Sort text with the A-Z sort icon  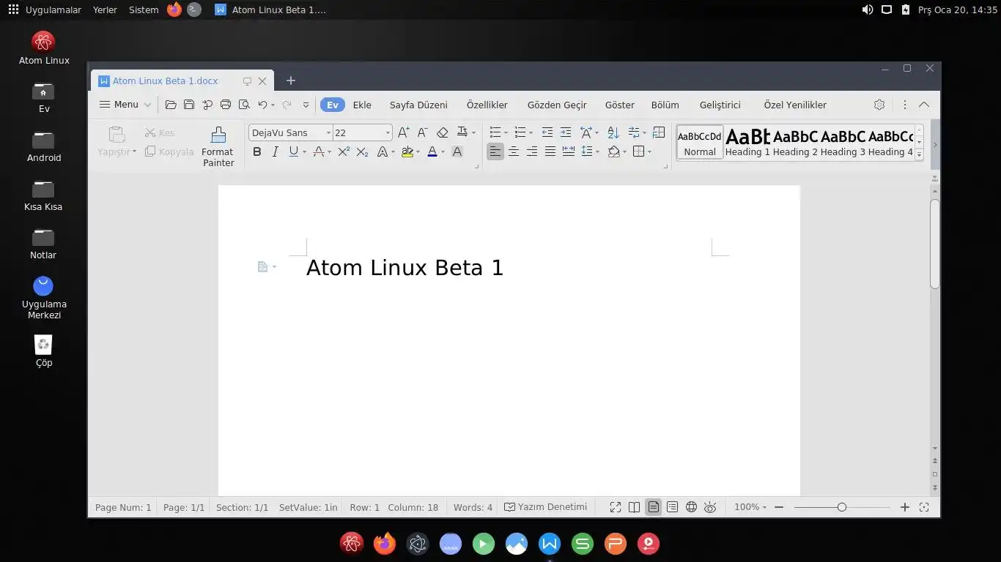613,132
